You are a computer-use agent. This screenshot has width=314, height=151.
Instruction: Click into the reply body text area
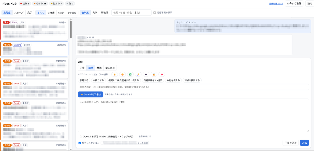tap(193, 115)
